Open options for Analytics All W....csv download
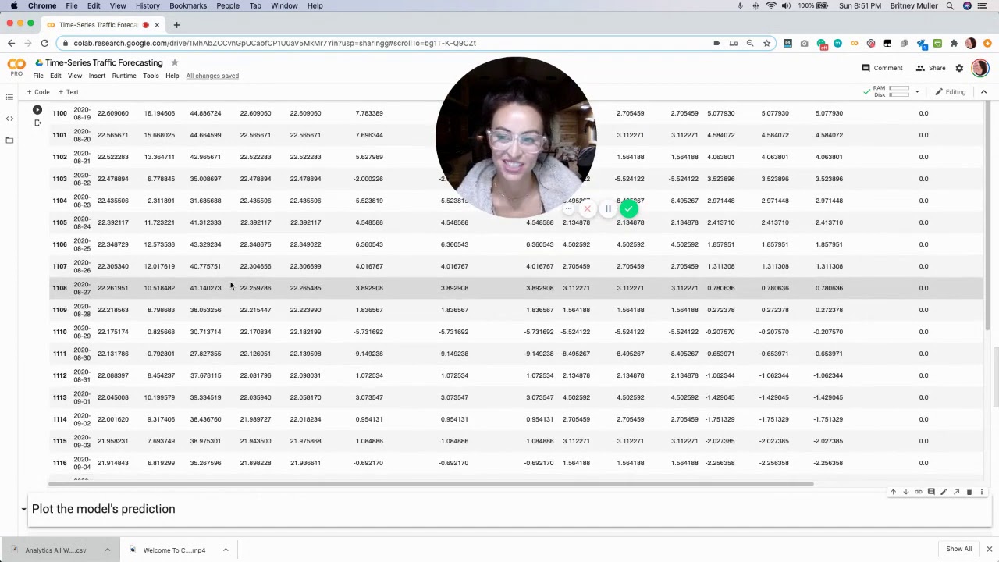Viewport: 999px width, 562px height. pyautogui.click(x=107, y=550)
